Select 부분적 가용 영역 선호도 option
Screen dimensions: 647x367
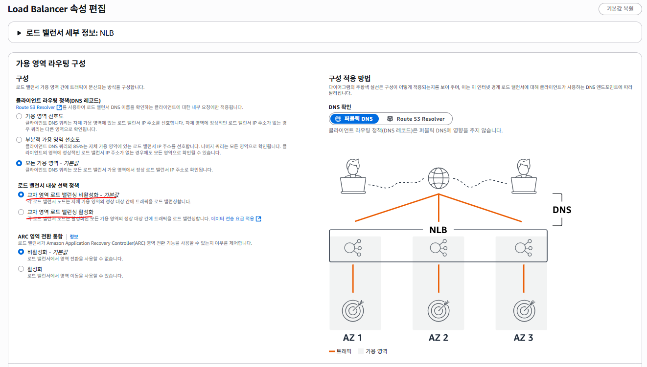(x=20, y=140)
